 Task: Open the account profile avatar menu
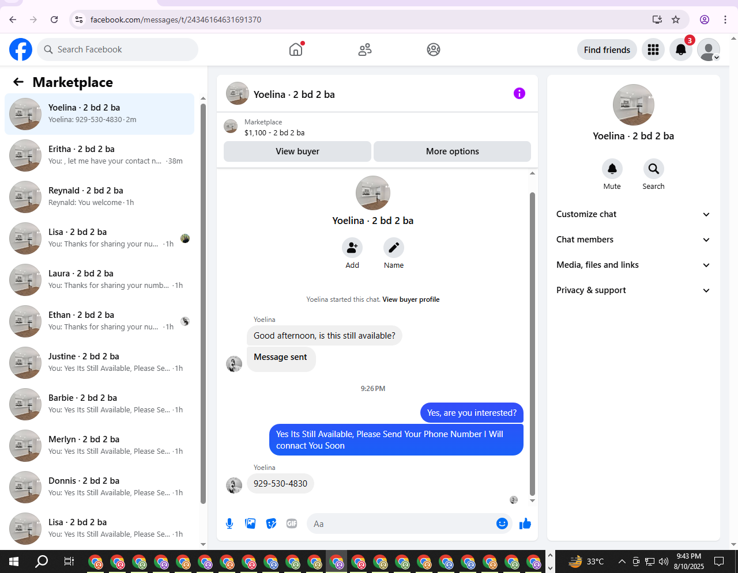(x=709, y=50)
